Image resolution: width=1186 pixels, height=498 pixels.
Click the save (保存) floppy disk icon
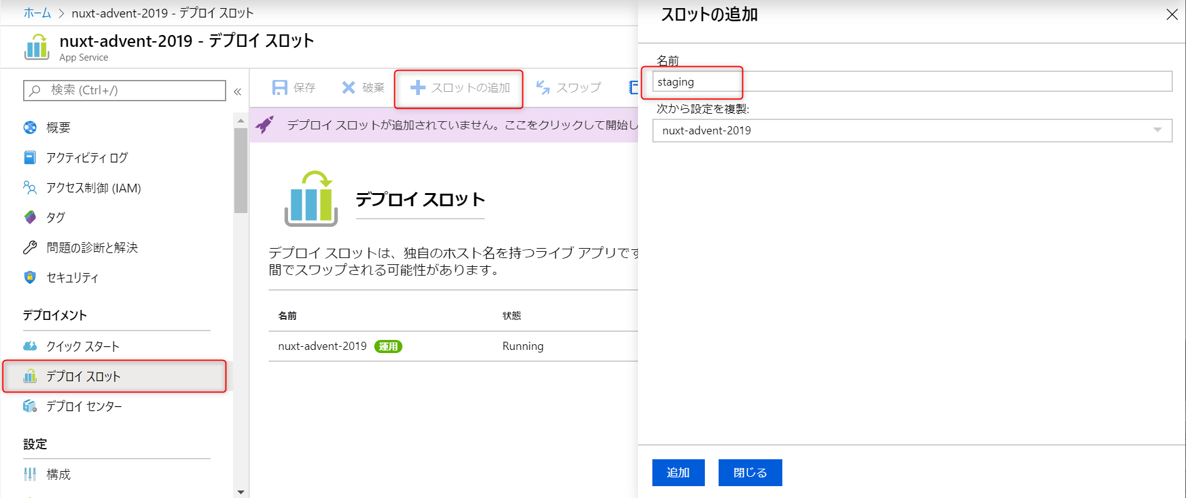point(280,87)
